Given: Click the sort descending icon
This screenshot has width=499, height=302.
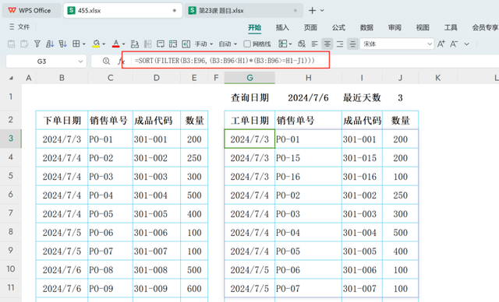Looking at the screenshot, I should coord(62,44).
